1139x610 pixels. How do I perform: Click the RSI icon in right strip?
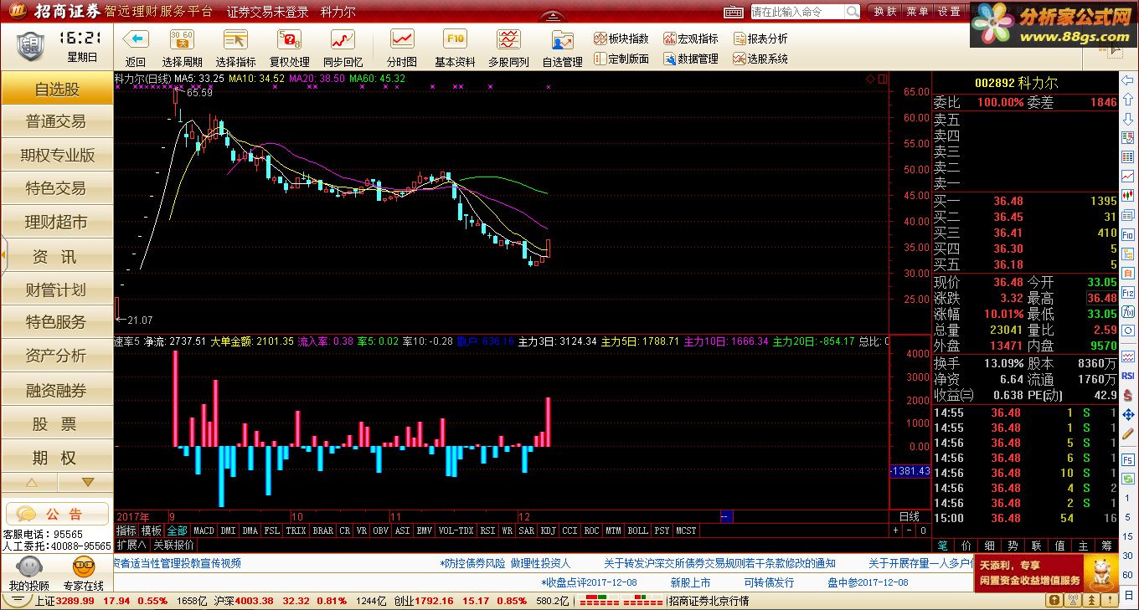tap(1128, 376)
